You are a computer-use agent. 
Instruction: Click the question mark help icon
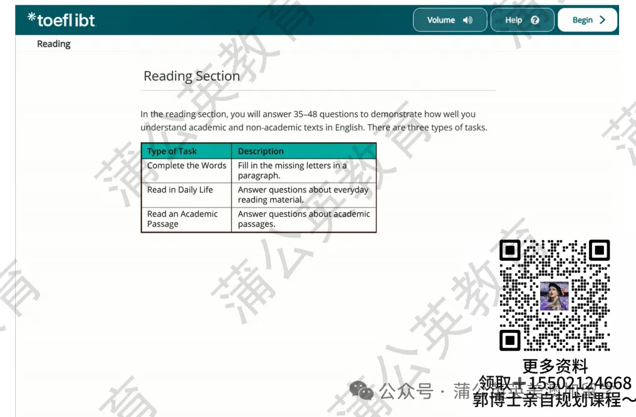tap(535, 20)
